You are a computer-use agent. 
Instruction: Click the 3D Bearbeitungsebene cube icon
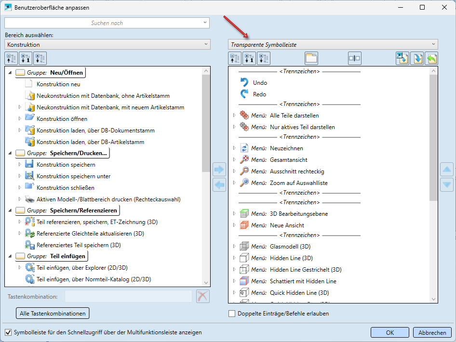(244, 213)
